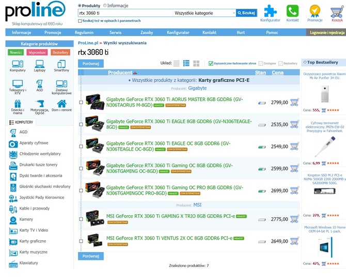The image size is (346, 280).
Task: Tick the compare checkbox for MSI VENTUS 2X OC
Action: pos(81,241)
